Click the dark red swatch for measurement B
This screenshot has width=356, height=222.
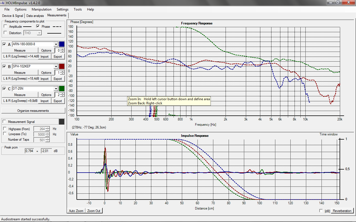(62, 66)
